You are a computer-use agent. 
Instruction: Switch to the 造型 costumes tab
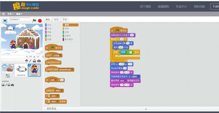[x=56, y=20]
